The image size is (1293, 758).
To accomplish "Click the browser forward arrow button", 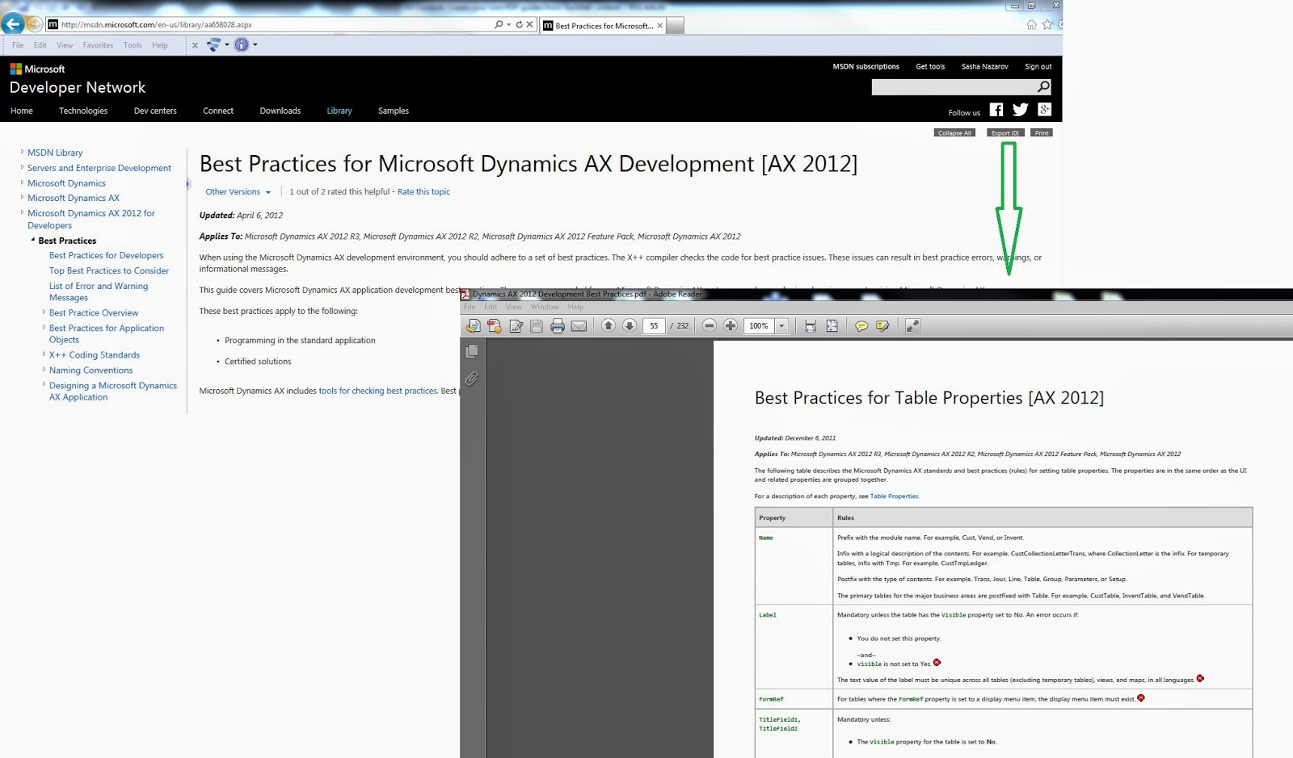I will pyautogui.click(x=35, y=24).
